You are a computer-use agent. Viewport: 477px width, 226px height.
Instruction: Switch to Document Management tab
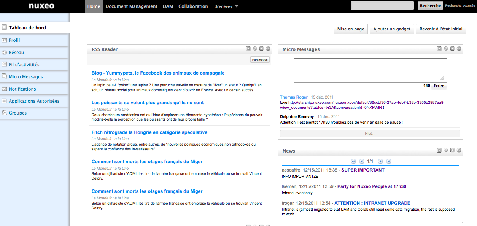click(131, 6)
